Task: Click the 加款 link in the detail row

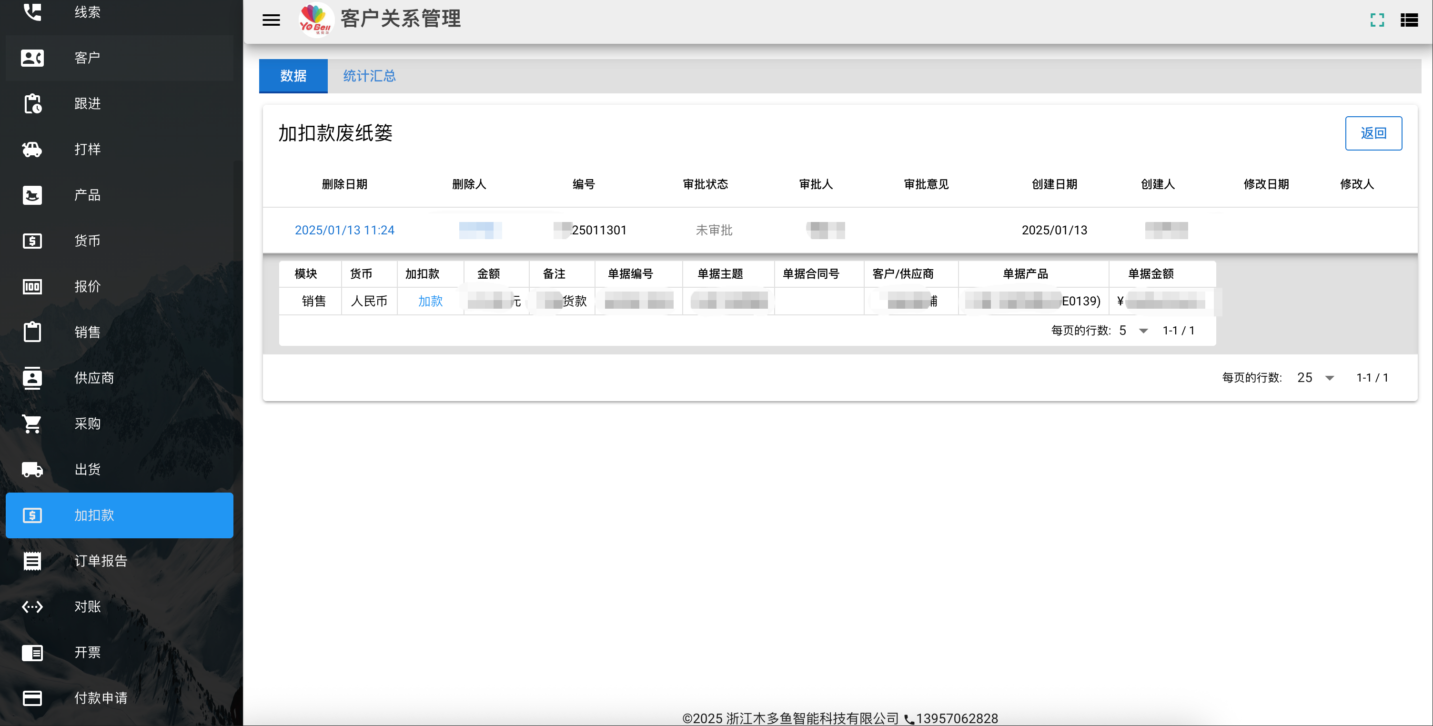Action: [430, 301]
